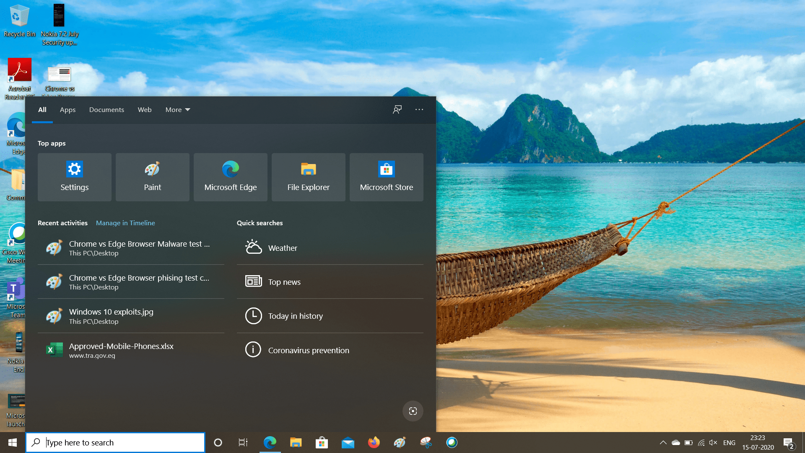Click Manage in Timeline link
Viewport: 805px width, 453px height.
click(x=125, y=223)
